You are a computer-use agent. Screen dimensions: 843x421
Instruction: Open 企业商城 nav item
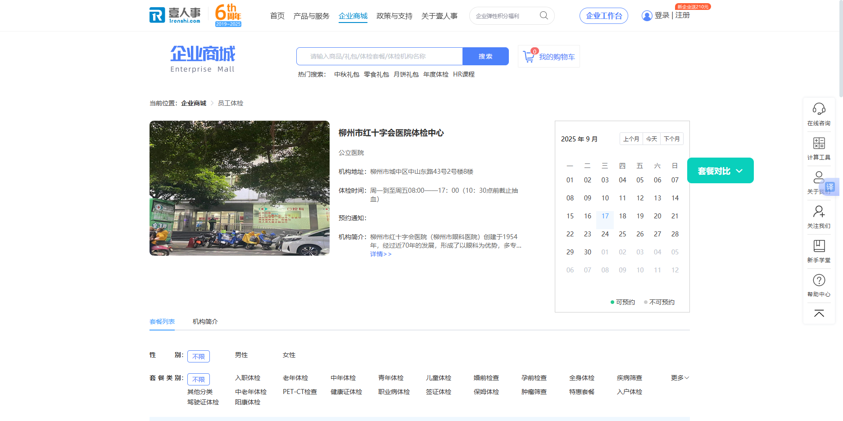tap(353, 16)
